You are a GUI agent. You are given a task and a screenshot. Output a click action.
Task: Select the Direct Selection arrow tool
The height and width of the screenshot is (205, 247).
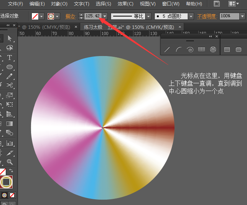pos(10,38)
